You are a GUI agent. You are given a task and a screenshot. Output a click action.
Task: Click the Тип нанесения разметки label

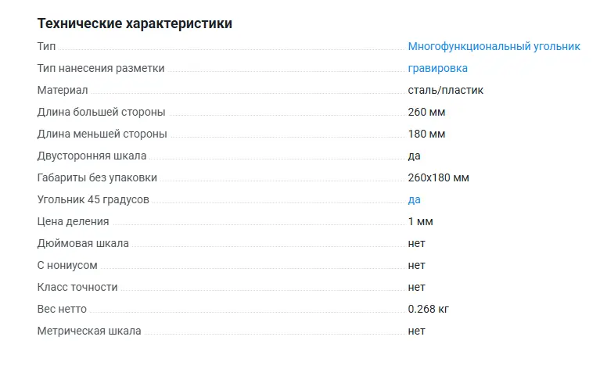[x=101, y=69]
